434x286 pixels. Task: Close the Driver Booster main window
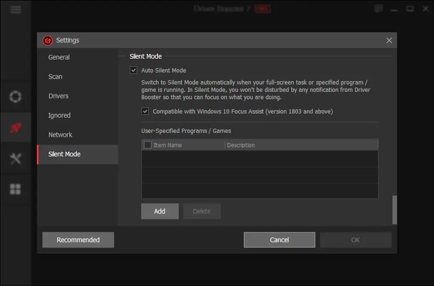click(426, 9)
